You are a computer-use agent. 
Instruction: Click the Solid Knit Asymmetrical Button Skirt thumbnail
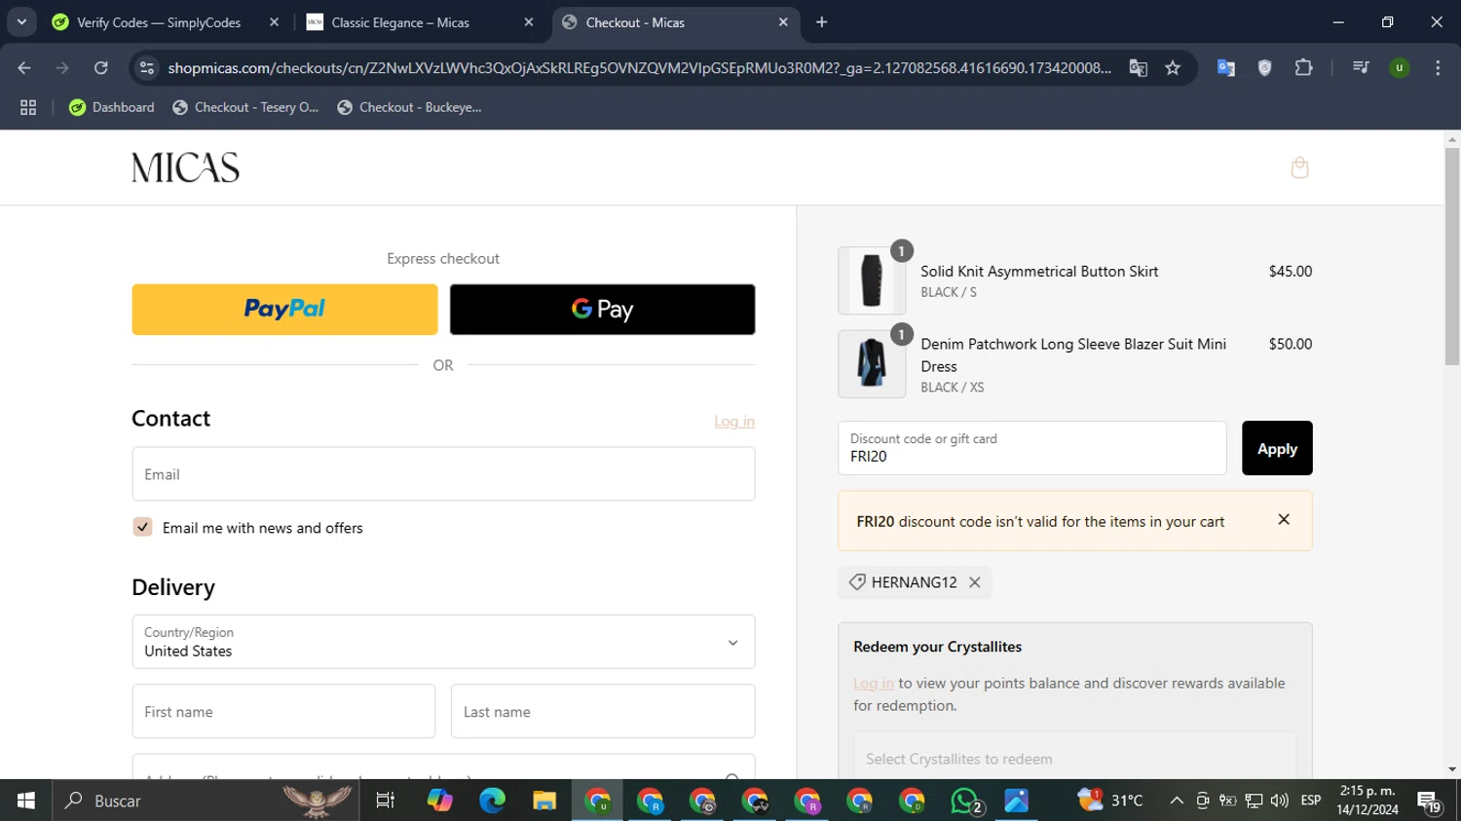872,280
